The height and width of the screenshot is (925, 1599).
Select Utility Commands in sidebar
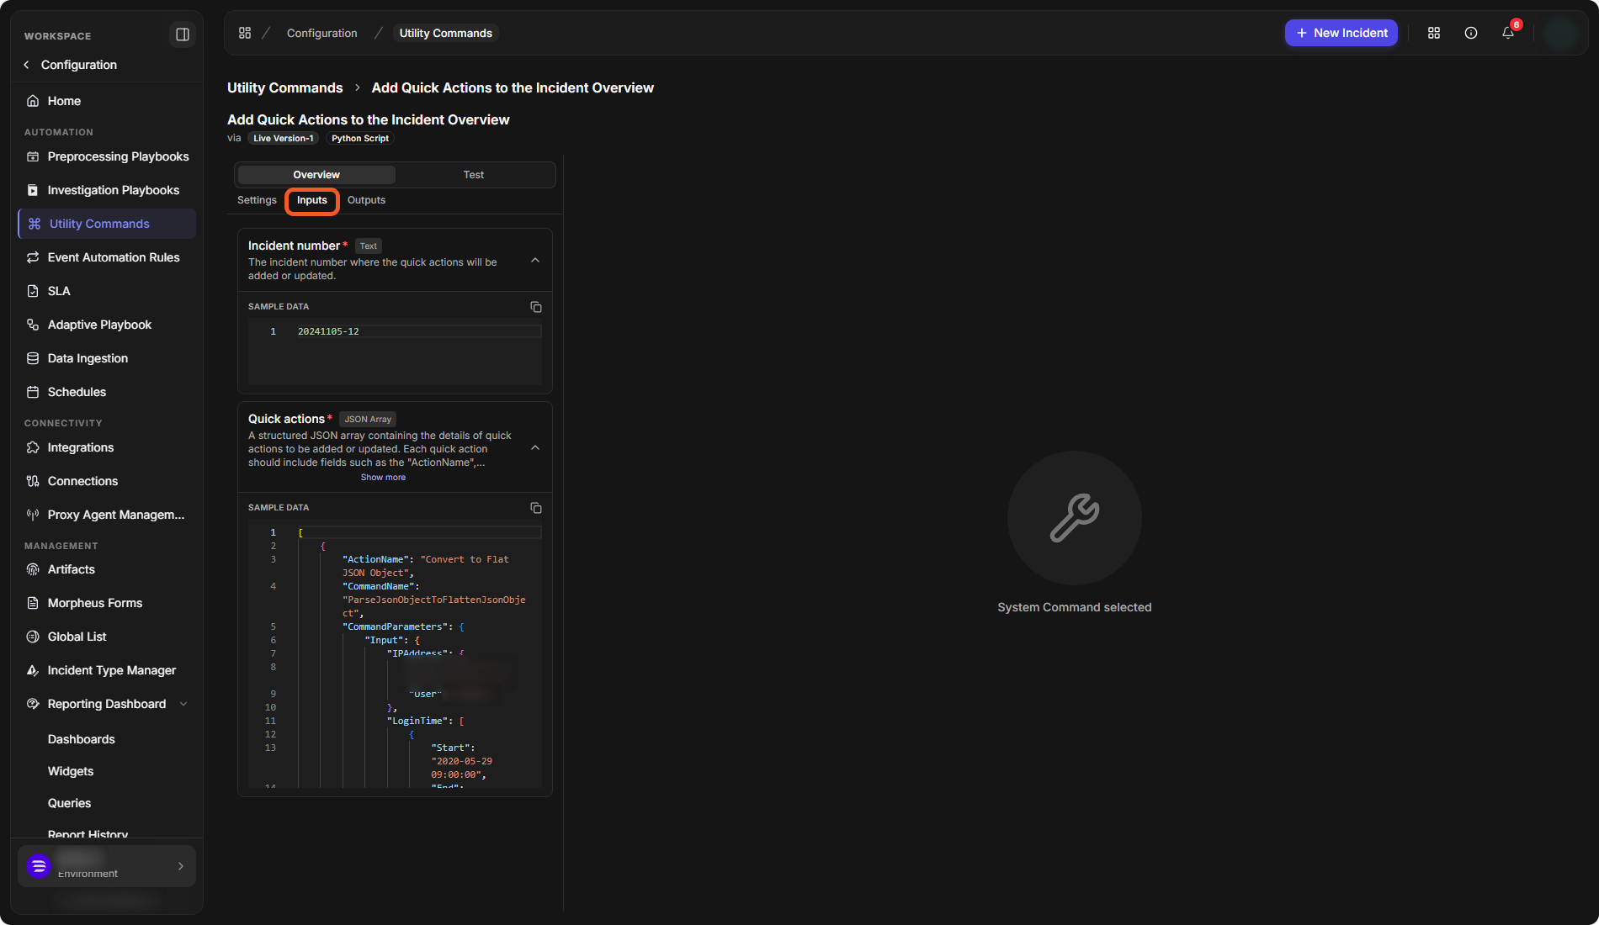(x=107, y=224)
